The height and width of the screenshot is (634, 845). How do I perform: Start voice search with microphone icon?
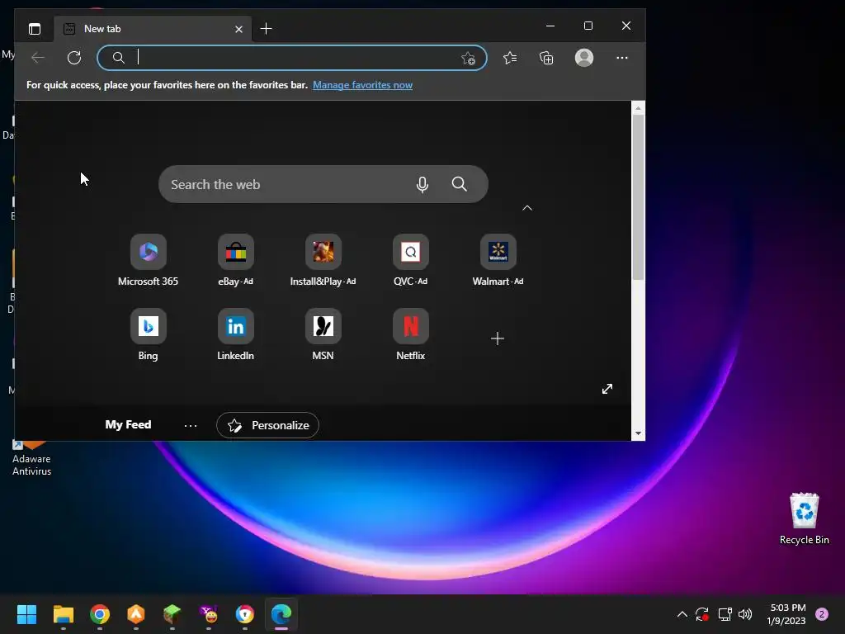pos(422,184)
